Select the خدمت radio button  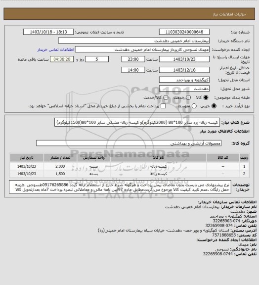188,97
